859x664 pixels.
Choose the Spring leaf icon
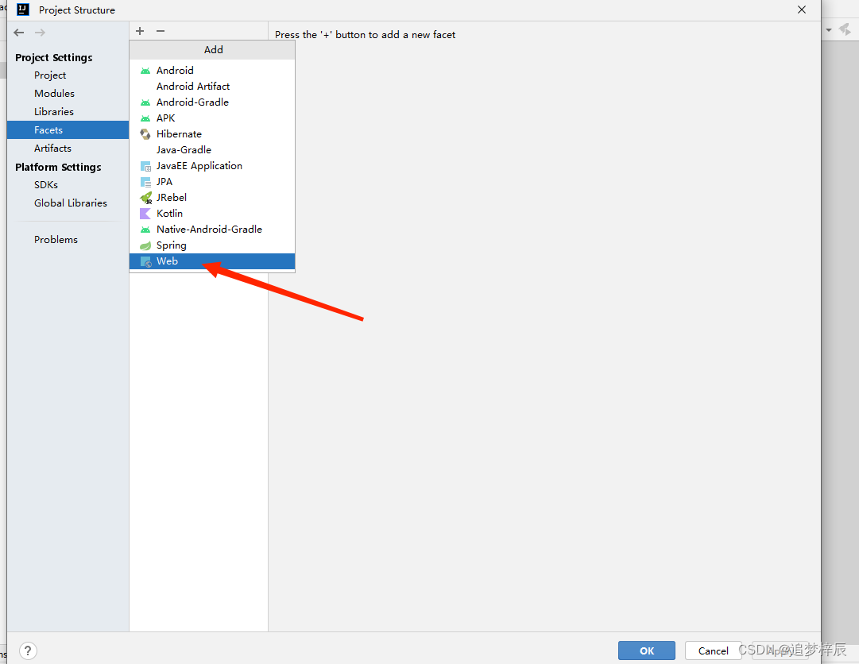(145, 245)
